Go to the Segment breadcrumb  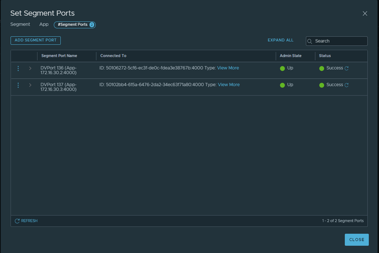[x=20, y=24]
